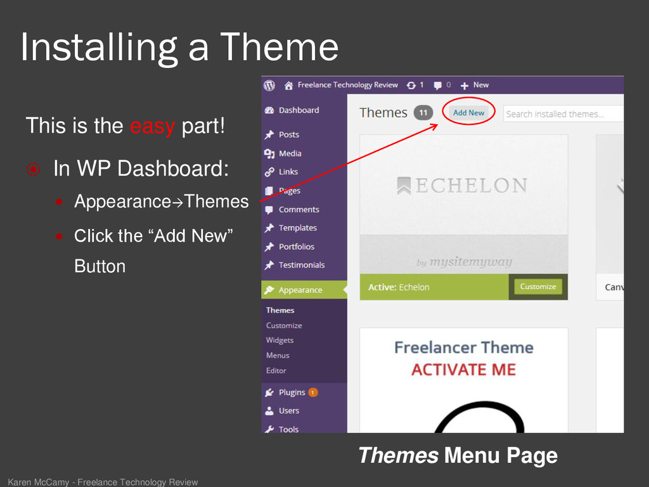Open Editor submenu under Appearance
The width and height of the screenshot is (649, 487).
[x=276, y=370]
